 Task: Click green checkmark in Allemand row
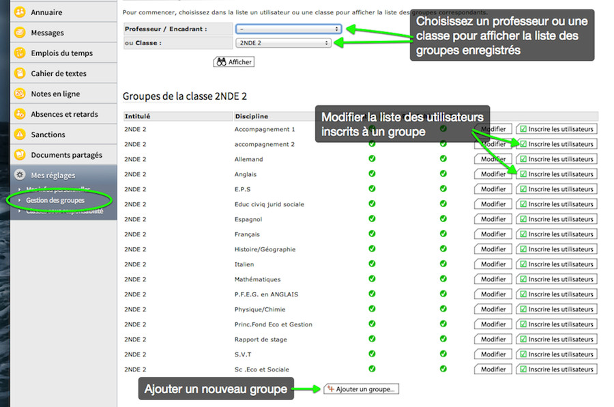[x=372, y=159]
